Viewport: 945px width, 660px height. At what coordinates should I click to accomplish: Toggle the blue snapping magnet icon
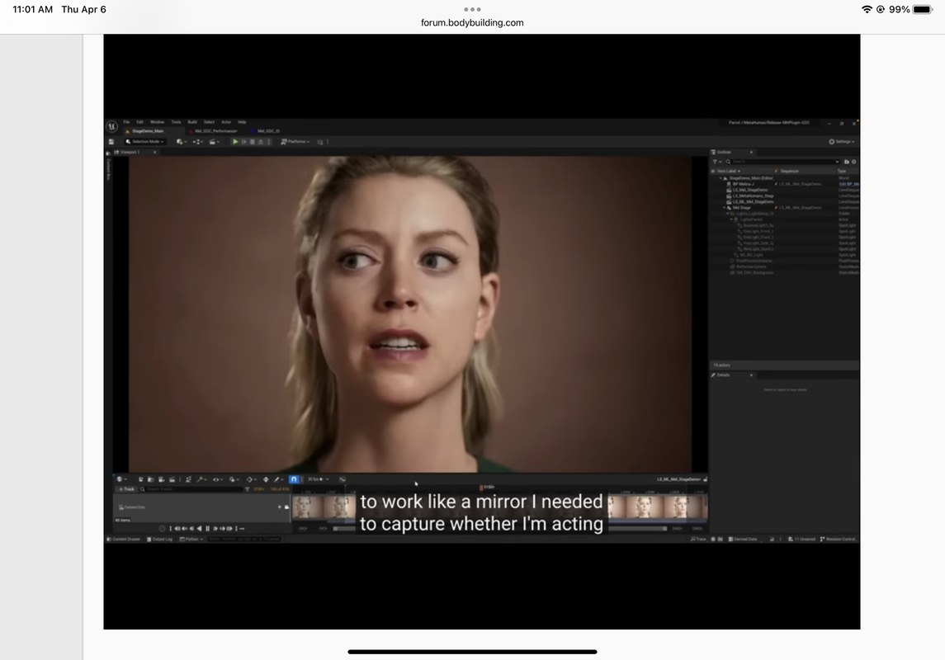(294, 479)
